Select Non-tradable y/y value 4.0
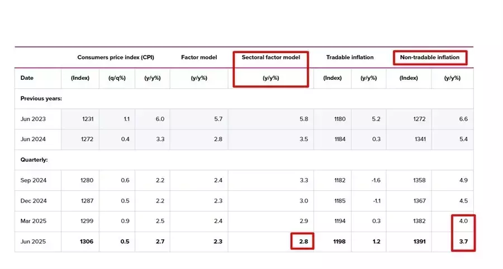Viewport: 503px width, 269px height. point(463,221)
